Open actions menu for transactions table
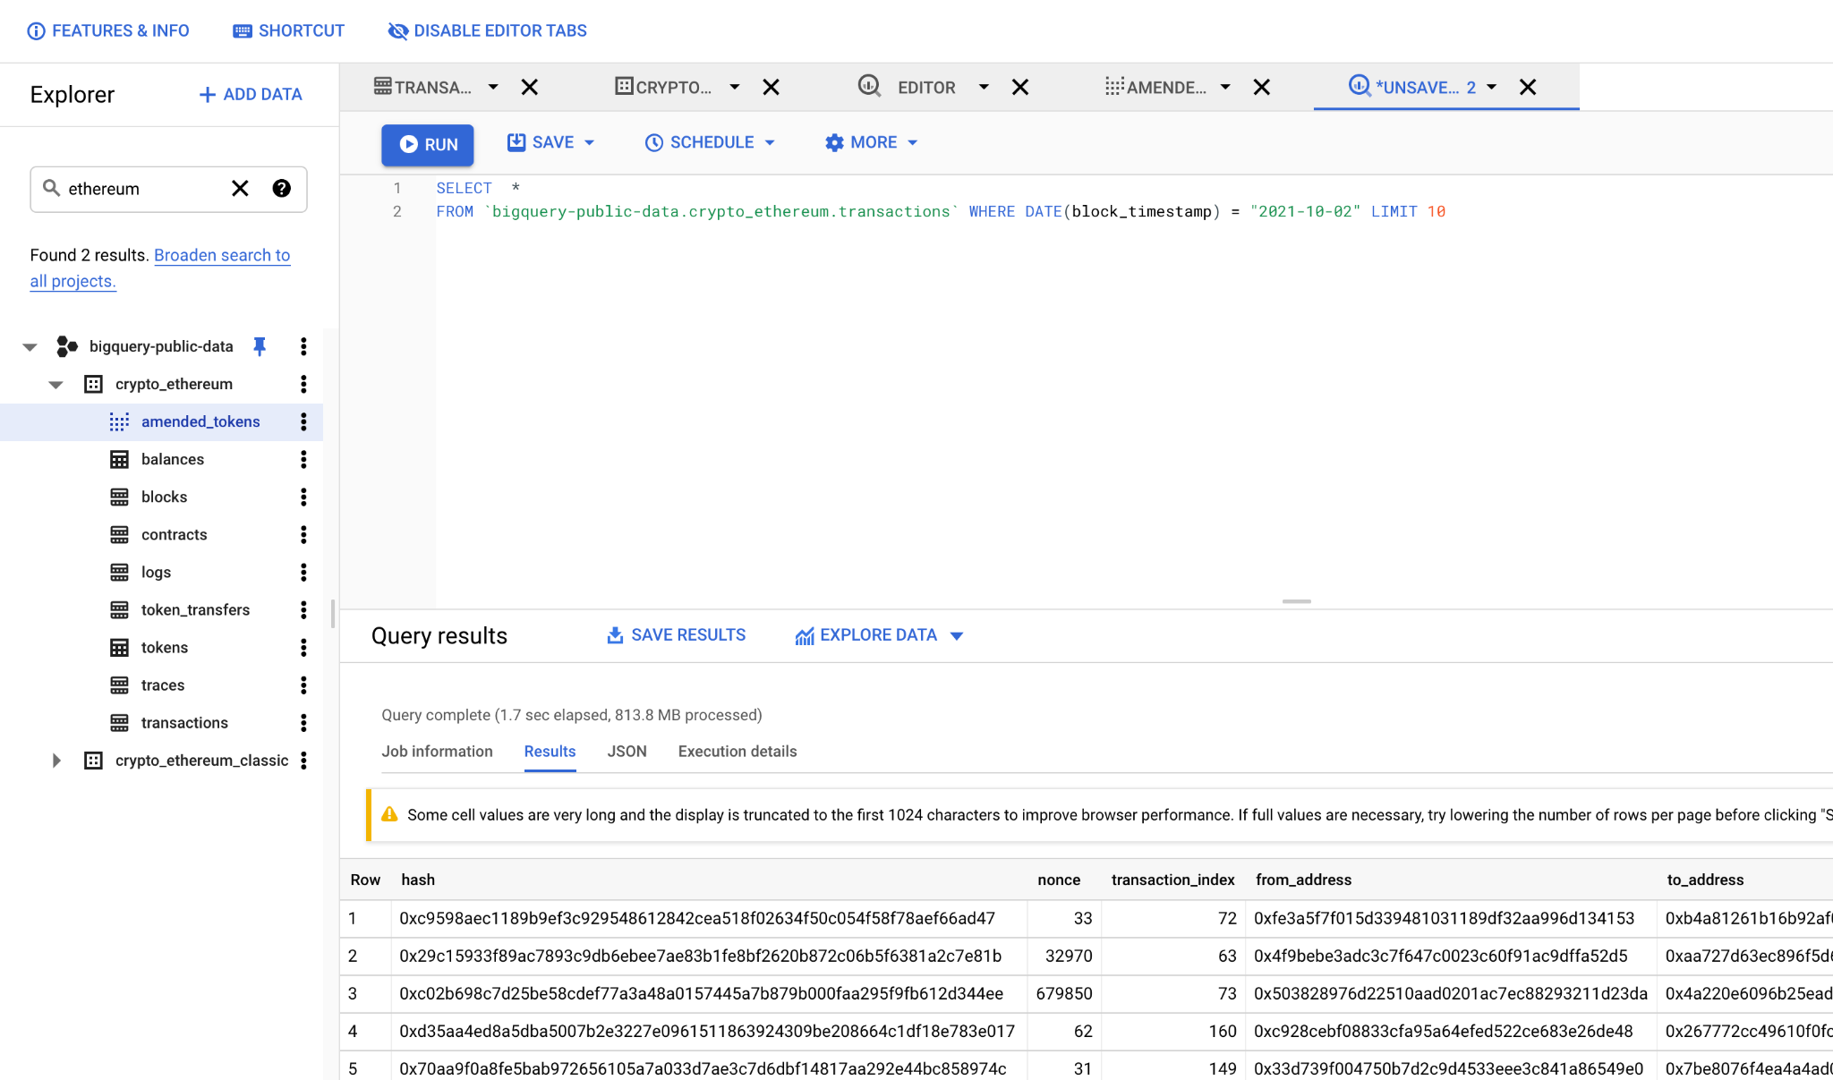This screenshot has height=1080, width=1833. tap(303, 722)
